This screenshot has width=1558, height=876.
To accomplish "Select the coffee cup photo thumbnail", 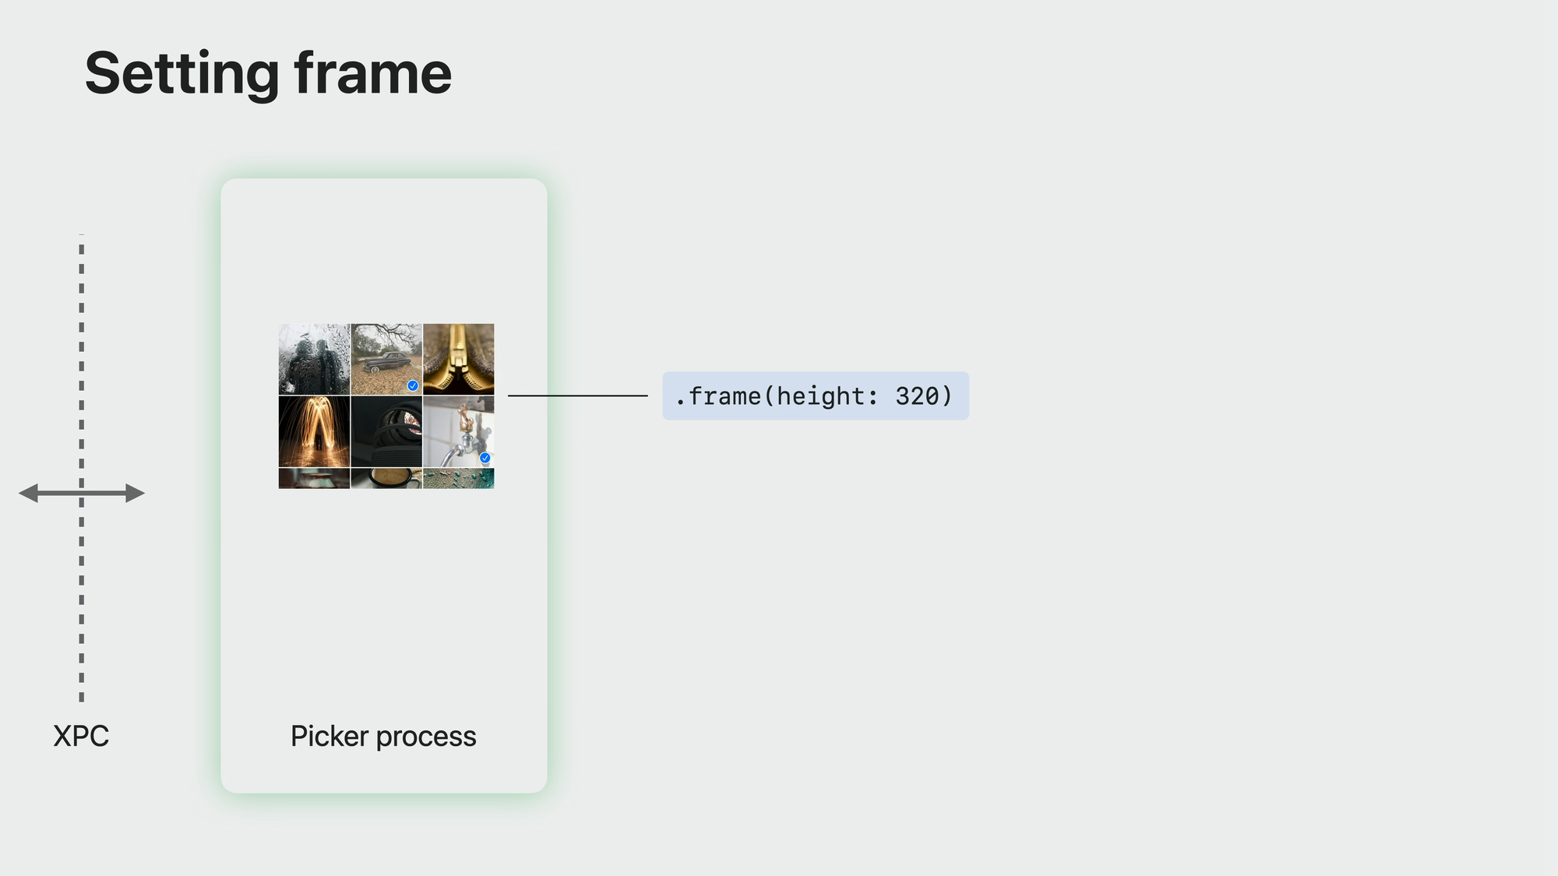I will (x=386, y=478).
